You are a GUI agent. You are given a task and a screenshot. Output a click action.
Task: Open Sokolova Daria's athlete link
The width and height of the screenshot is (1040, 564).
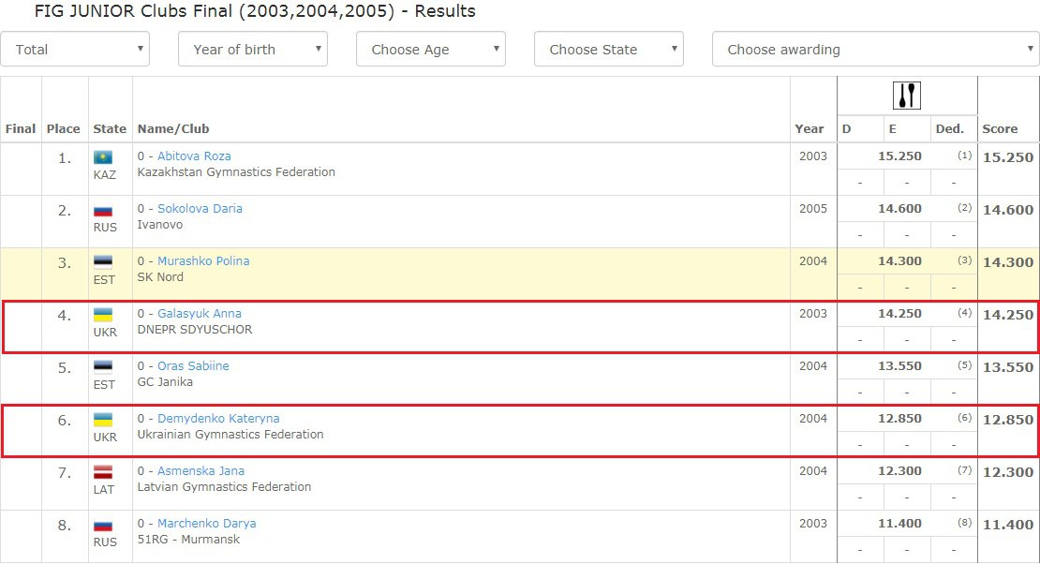(200, 209)
